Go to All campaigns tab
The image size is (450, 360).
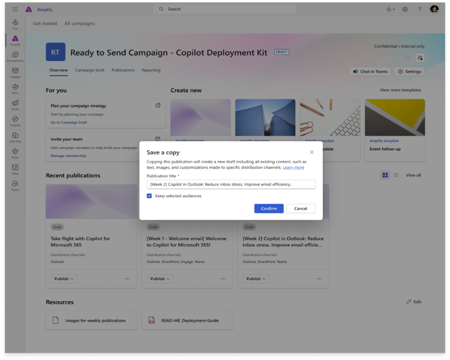point(79,23)
